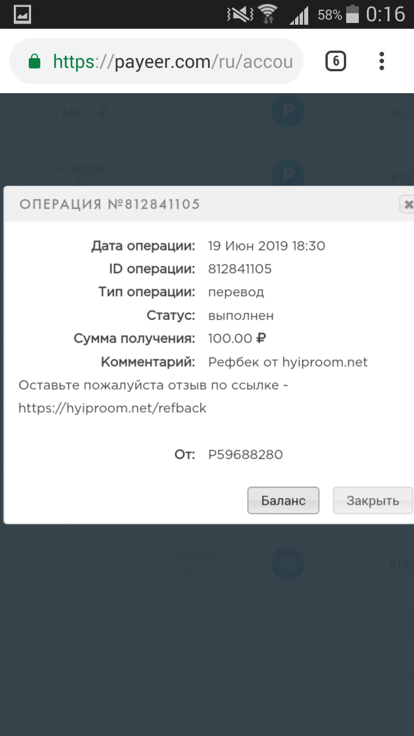The width and height of the screenshot is (414, 736).
Task: Tap the ruble icon of the +100.00 transaction
Action: (x=287, y=173)
